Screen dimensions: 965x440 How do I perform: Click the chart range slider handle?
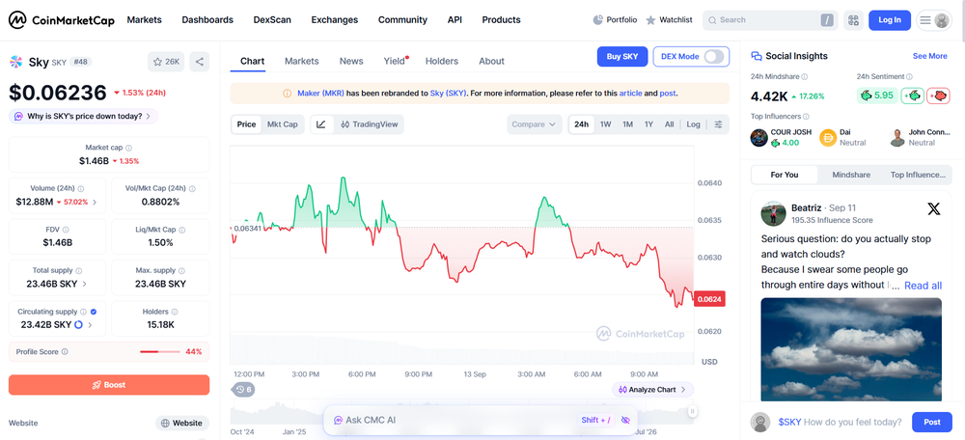[x=692, y=411]
